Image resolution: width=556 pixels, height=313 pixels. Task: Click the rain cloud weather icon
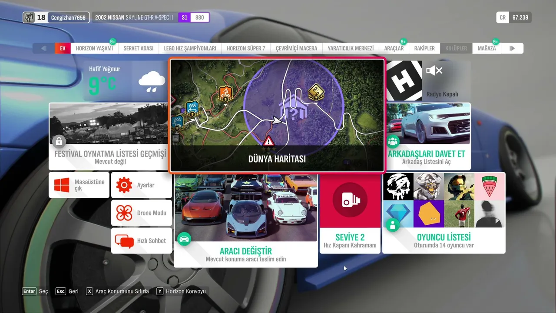pyautogui.click(x=152, y=82)
